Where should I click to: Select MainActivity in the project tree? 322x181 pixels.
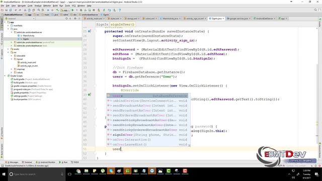[x=28, y=36]
